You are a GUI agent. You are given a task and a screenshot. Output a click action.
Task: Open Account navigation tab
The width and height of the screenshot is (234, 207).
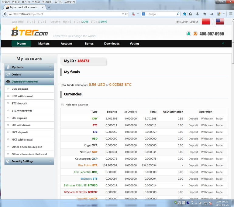(x=67, y=44)
